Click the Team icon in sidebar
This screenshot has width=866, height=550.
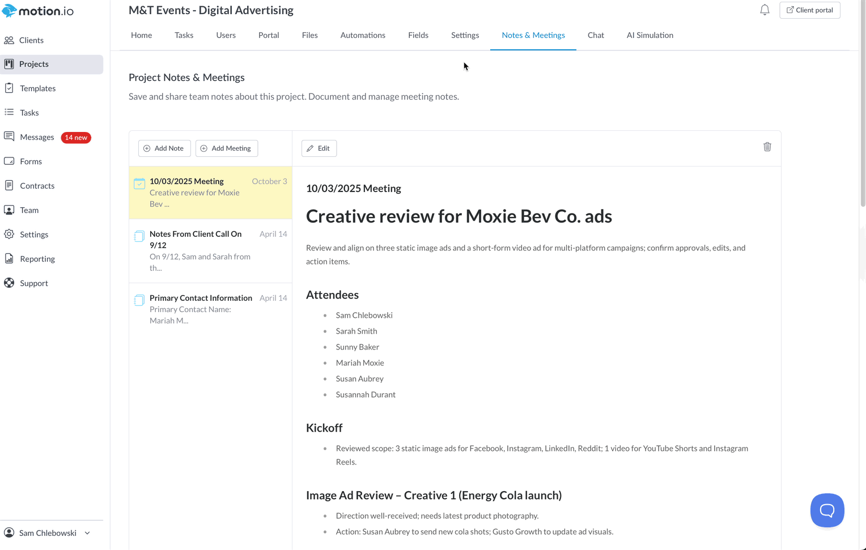click(9, 210)
